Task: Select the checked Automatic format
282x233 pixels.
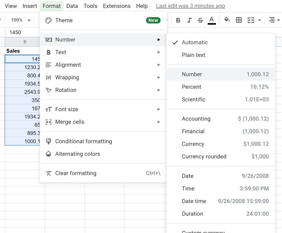Action: click(x=221, y=43)
